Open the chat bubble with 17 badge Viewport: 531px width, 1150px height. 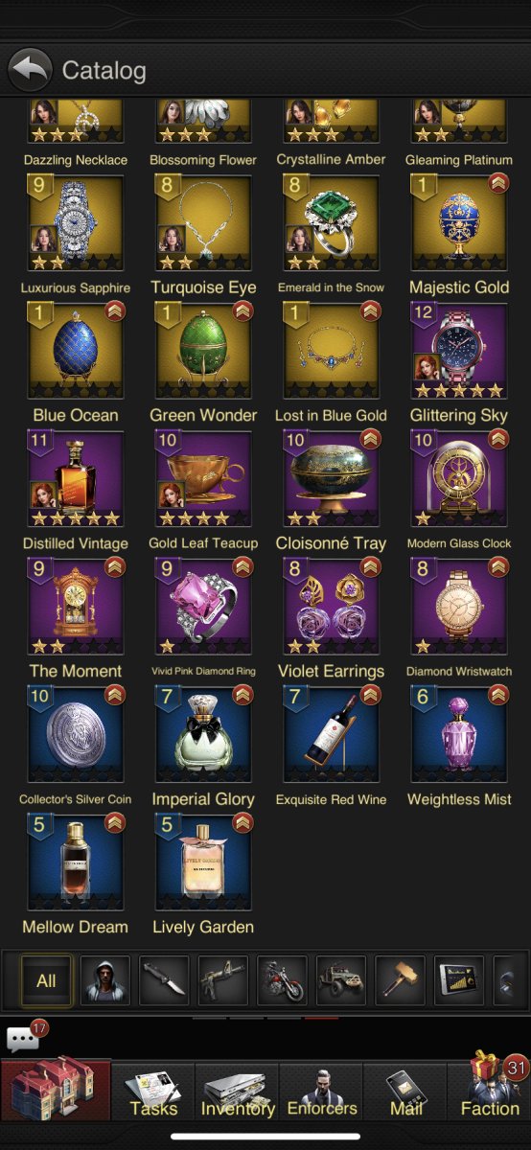pyautogui.click(x=24, y=1038)
